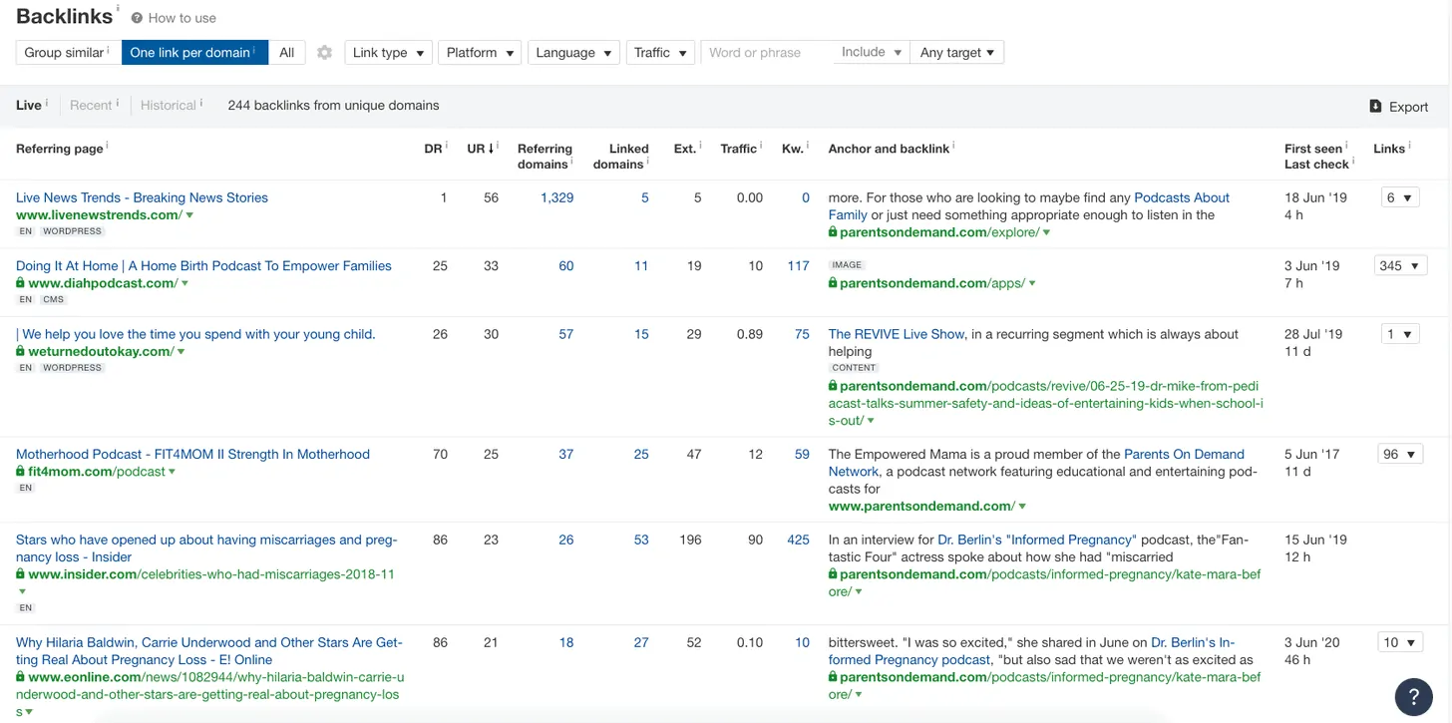Expand the weturnedoutokay.com/ URL caret
Image resolution: width=1452 pixels, height=723 pixels.
(x=181, y=352)
